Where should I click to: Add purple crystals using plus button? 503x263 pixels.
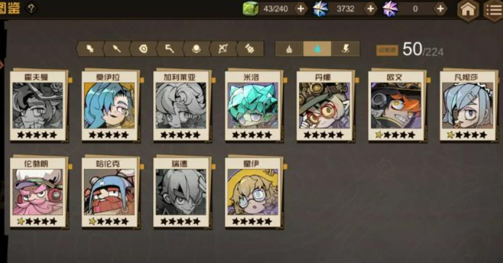(440, 9)
